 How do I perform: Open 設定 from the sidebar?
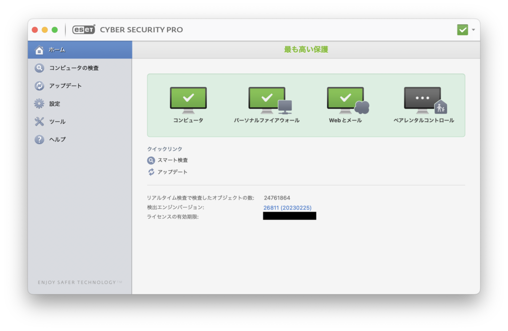pyautogui.click(x=80, y=103)
